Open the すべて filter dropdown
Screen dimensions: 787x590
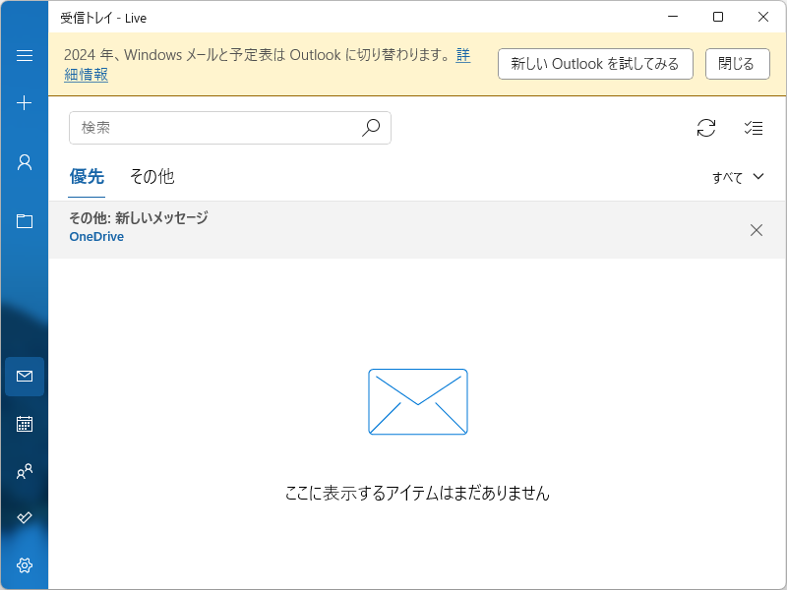[x=738, y=177]
